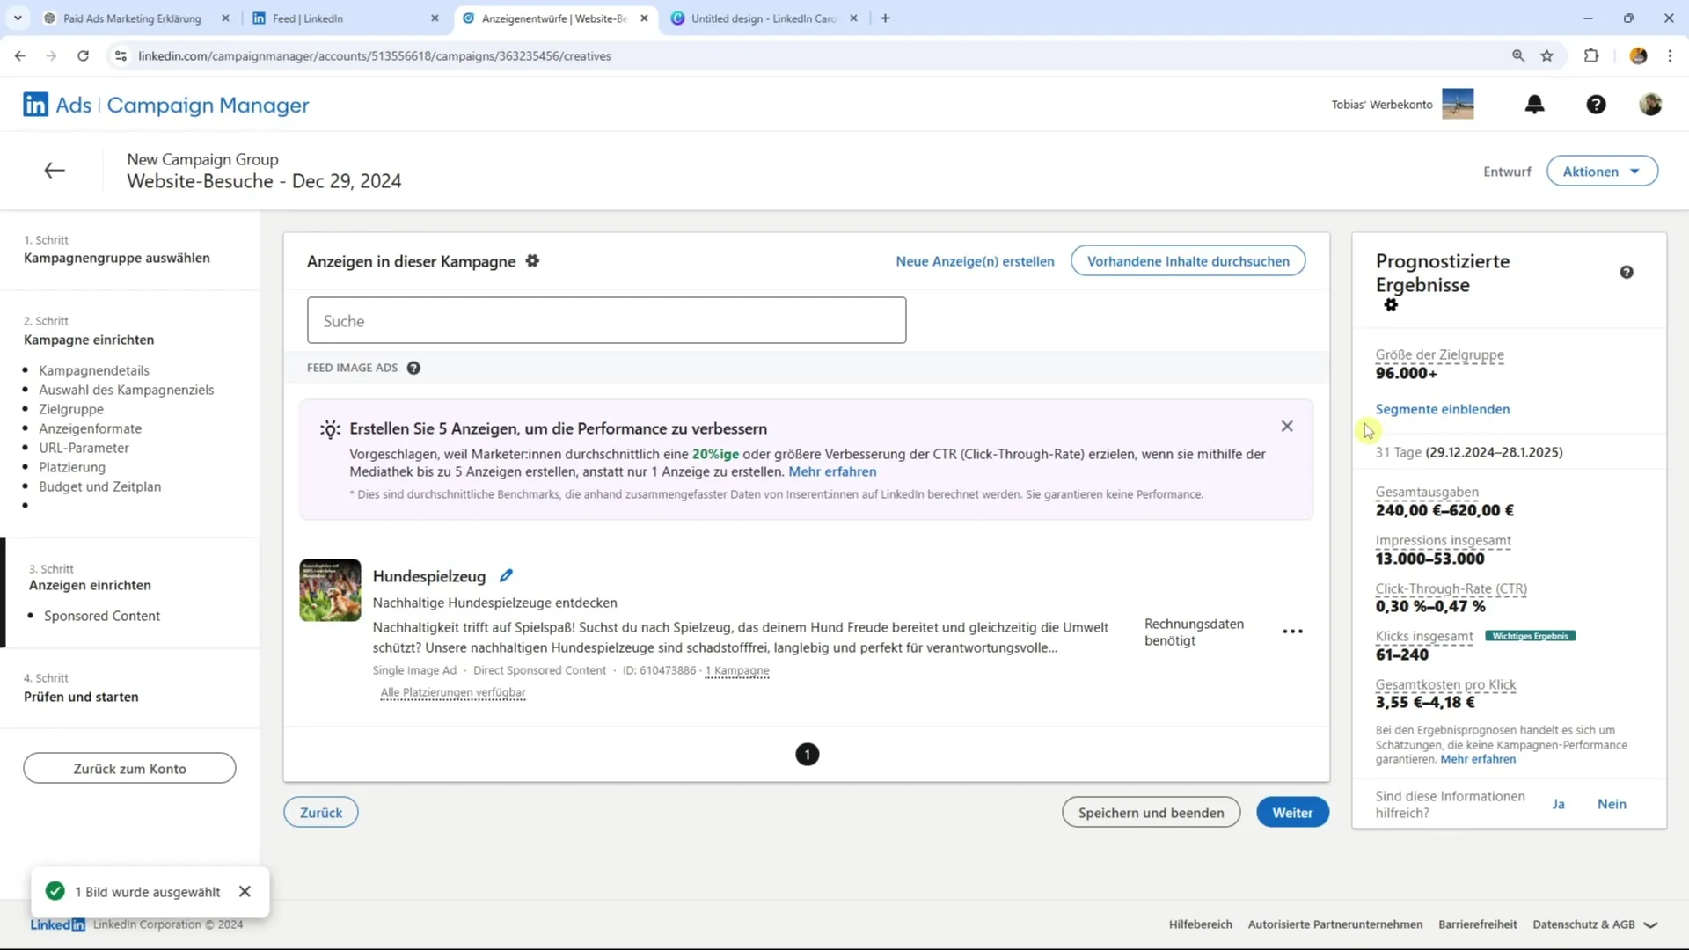Click the LinkedIn Ads logo icon
The width and height of the screenshot is (1689, 950).
pyautogui.click(x=35, y=105)
